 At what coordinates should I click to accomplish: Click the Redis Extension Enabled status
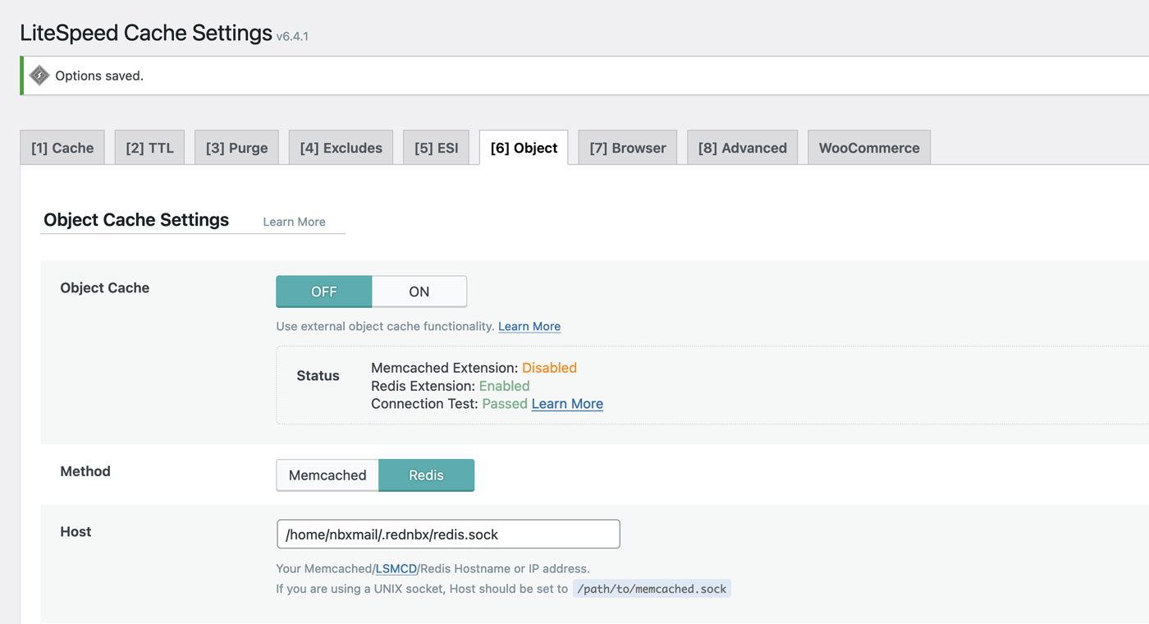(504, 386)
